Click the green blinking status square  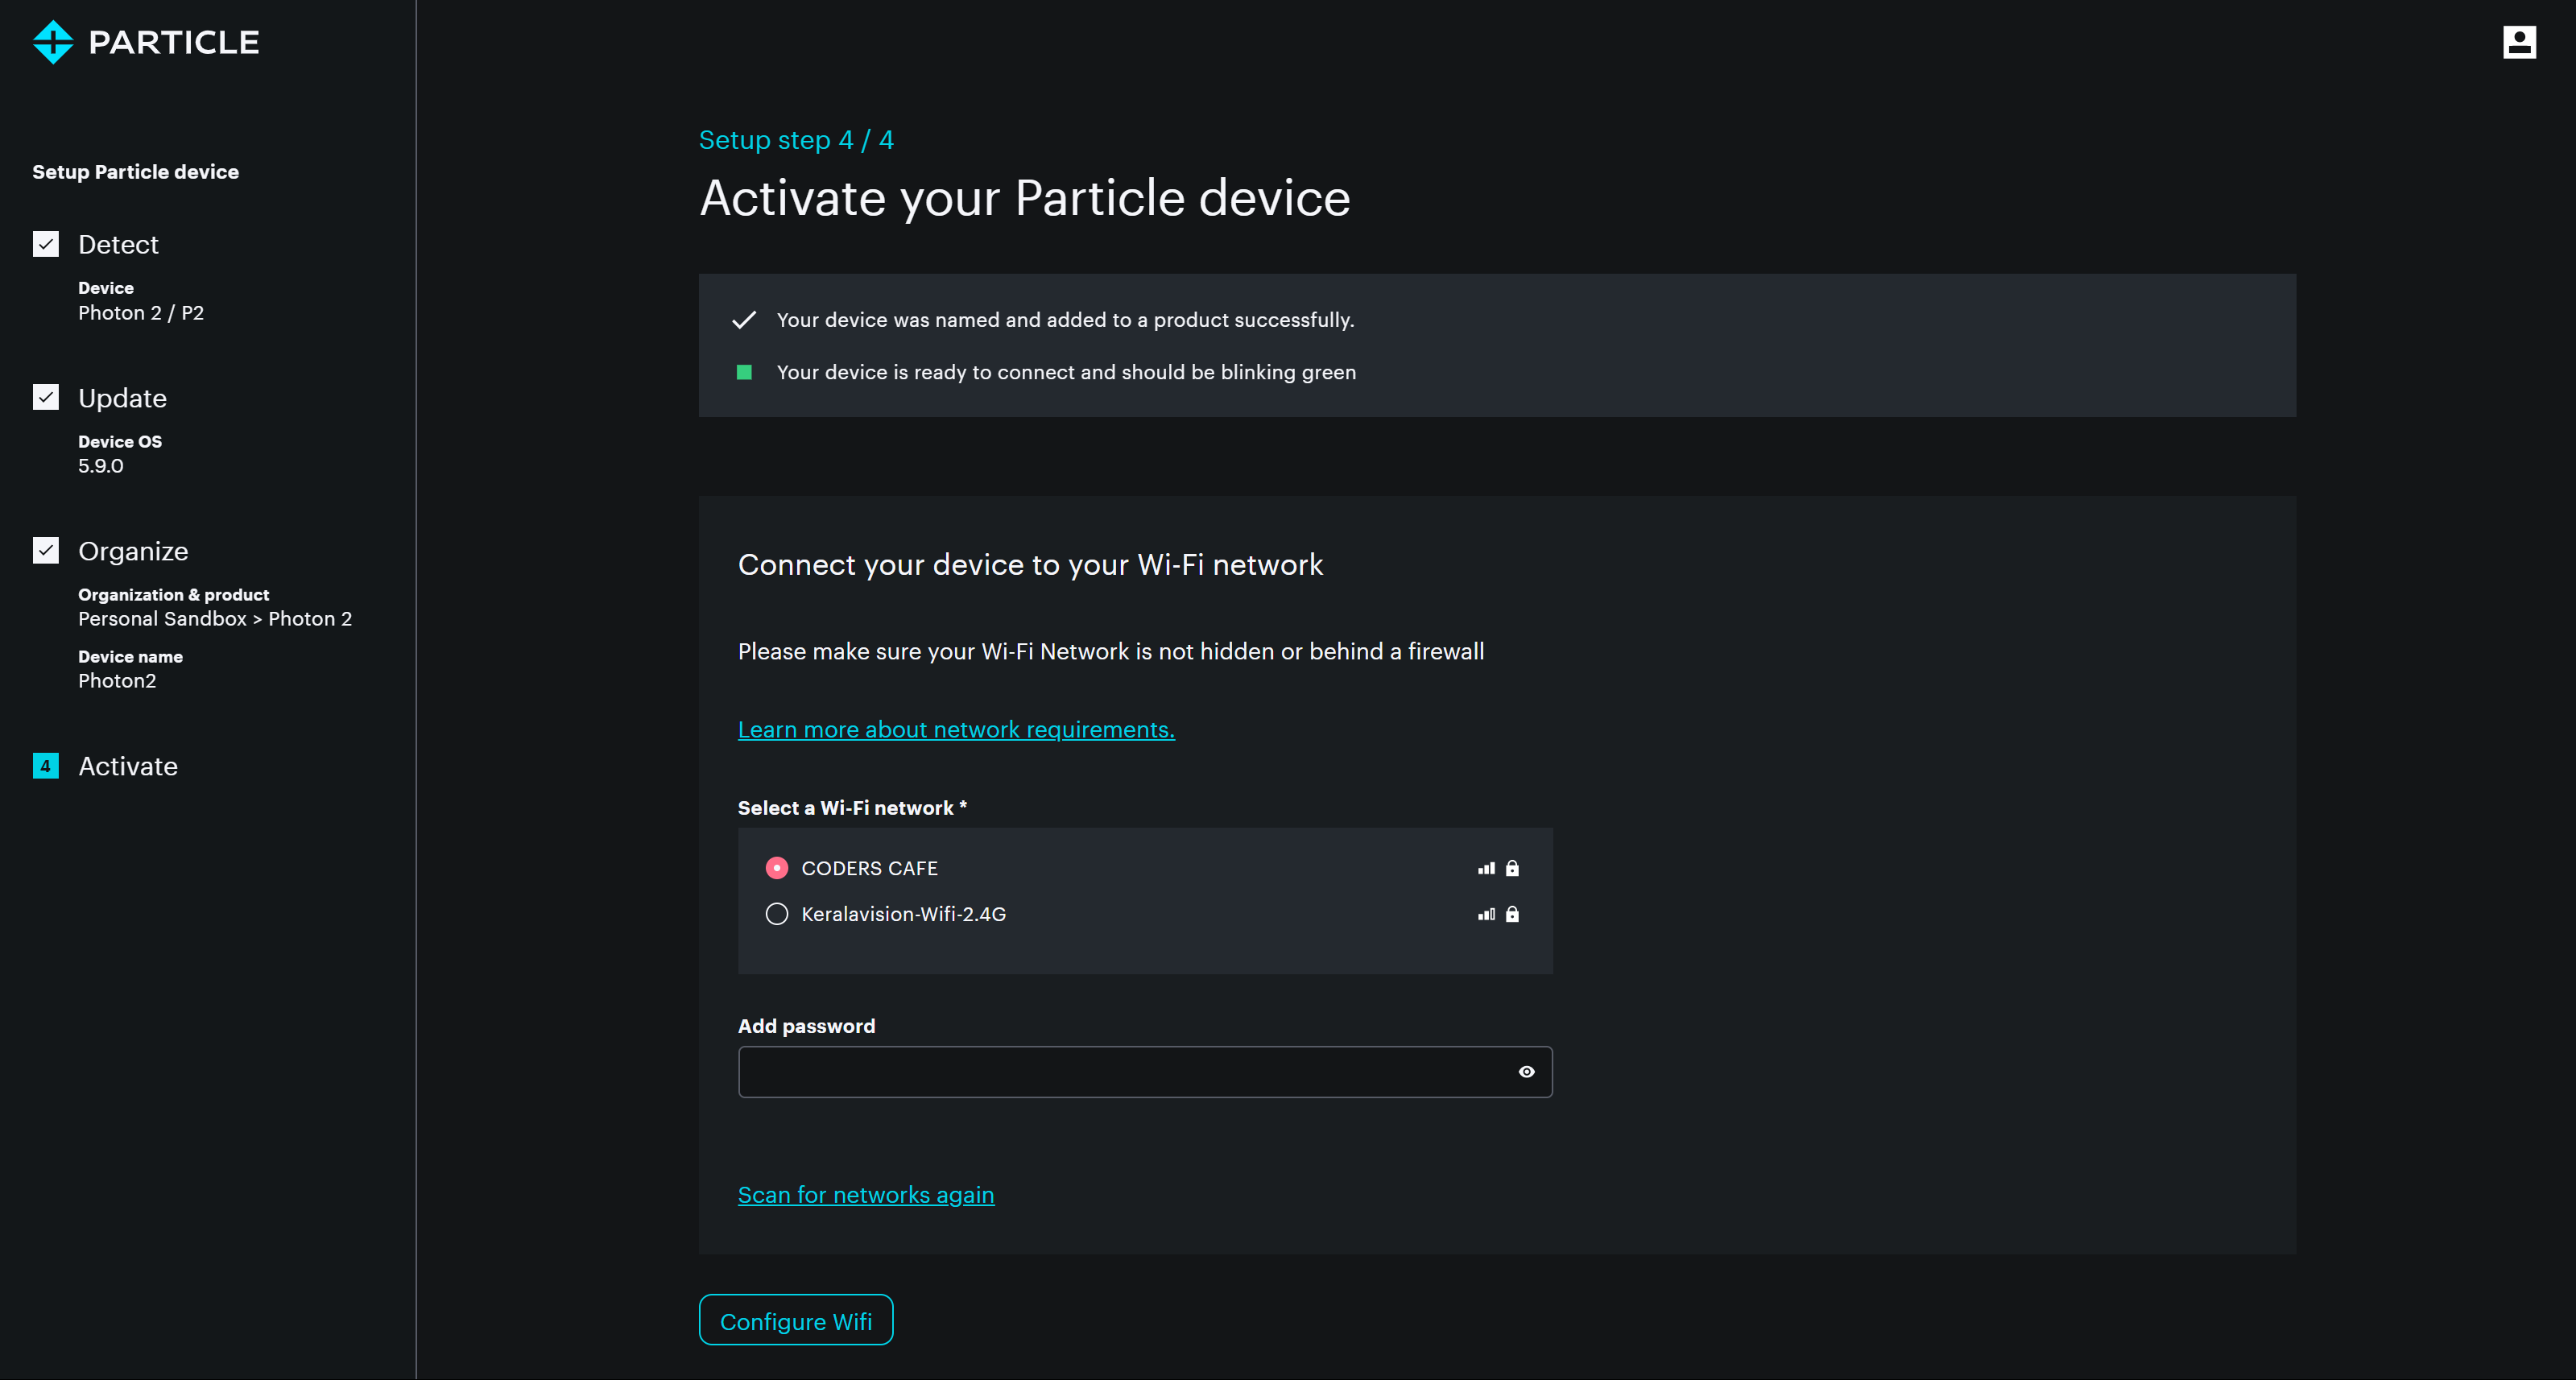[744, 372]
